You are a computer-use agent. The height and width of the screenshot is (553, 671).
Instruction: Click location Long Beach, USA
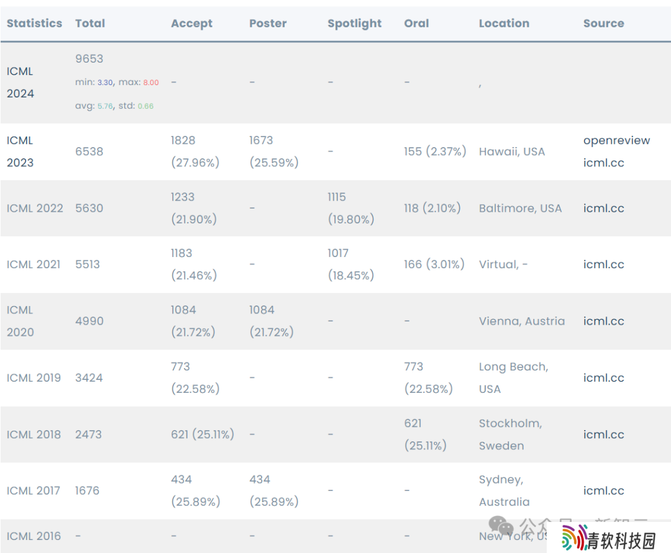[514, 378]
